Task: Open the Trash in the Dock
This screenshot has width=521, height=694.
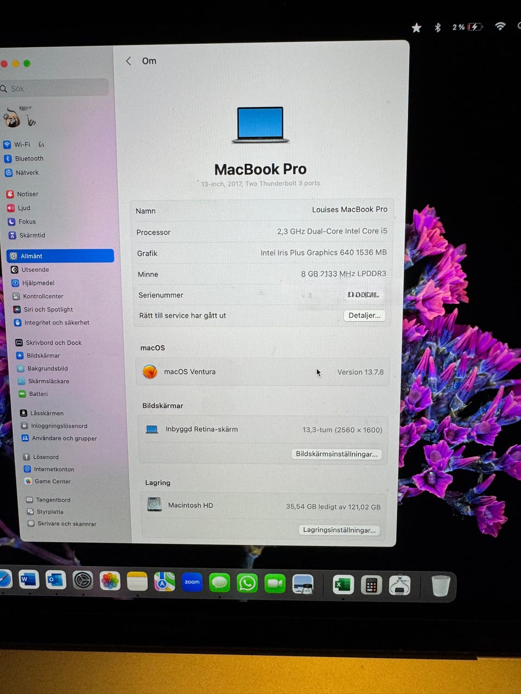Action: (x=441, y=586)
